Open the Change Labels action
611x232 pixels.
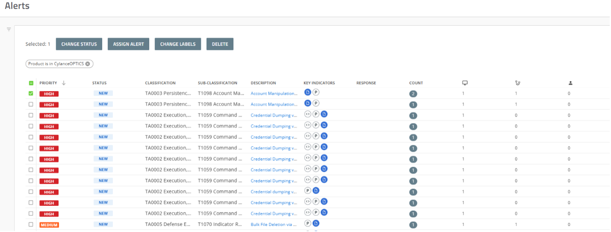point(178,44)
